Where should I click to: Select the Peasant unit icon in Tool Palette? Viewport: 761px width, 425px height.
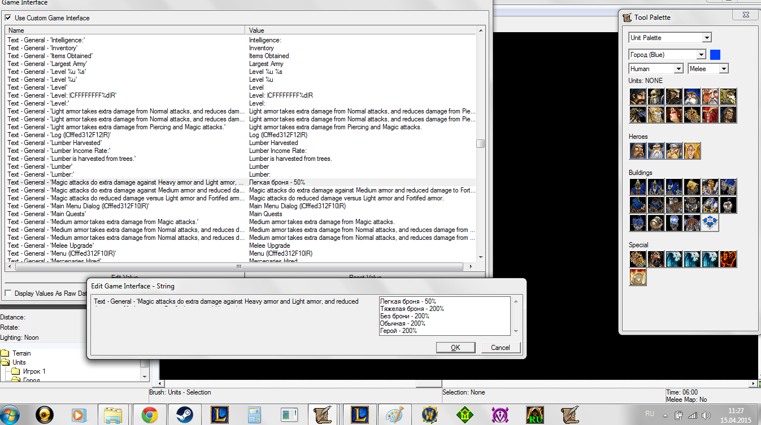(x=638, y=97)
